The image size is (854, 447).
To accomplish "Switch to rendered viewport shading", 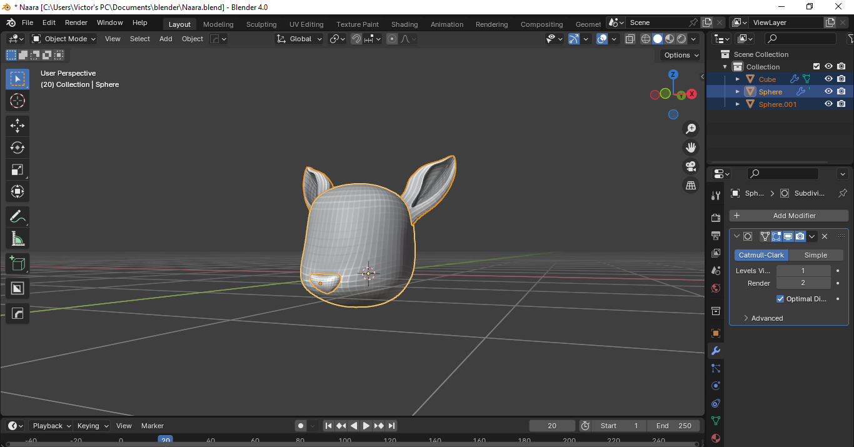I will tap(681, 39).
